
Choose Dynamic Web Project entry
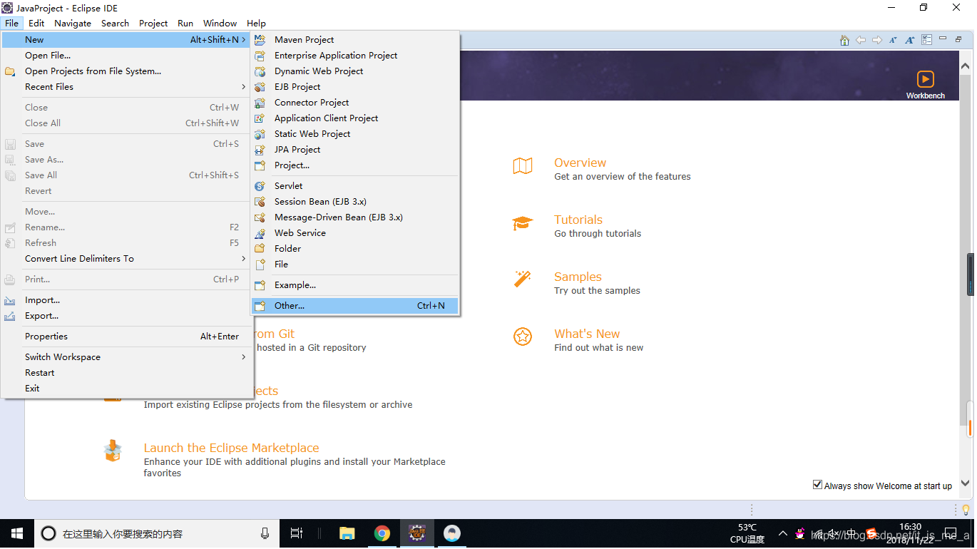pyautogui.click(x=354, y=71)
